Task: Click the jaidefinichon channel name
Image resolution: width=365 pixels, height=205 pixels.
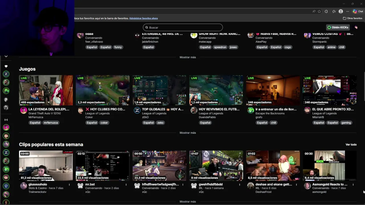Action: coord(150,42)
